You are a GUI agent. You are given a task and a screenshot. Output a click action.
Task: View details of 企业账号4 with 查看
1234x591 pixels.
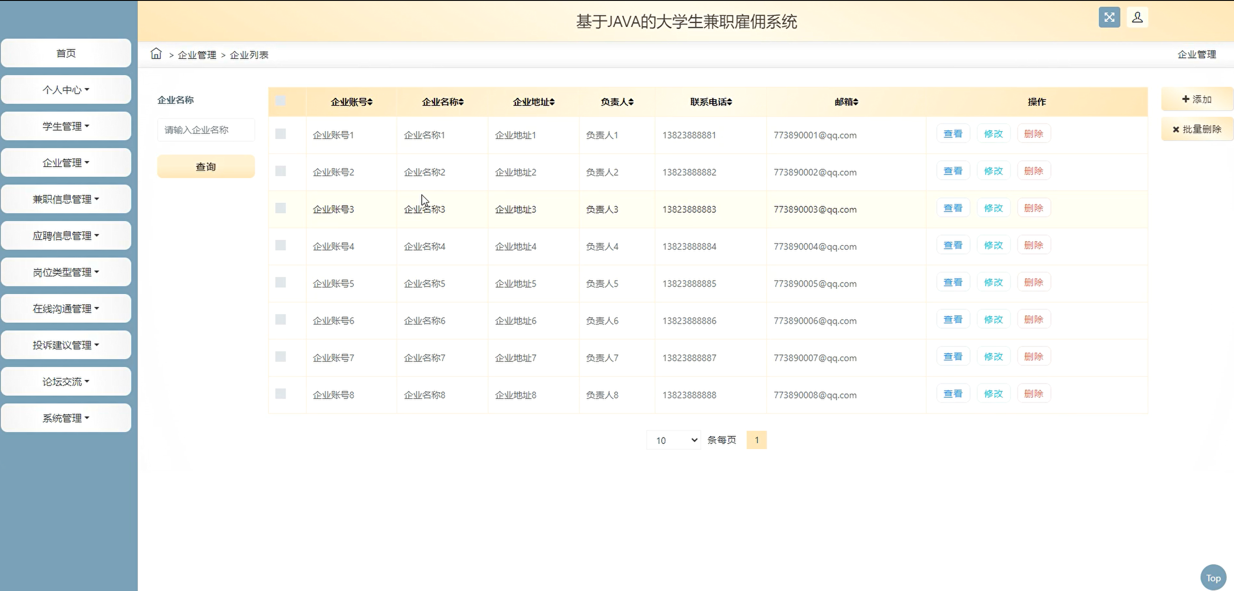tap(953, 245)
